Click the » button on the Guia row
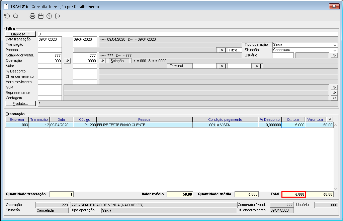 tap(335, 87)
